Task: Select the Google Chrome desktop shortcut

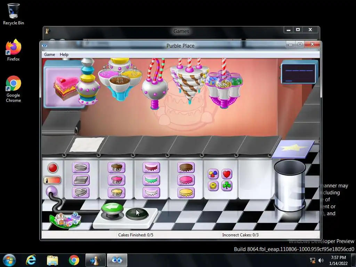Action: click(x=14, y=89)
